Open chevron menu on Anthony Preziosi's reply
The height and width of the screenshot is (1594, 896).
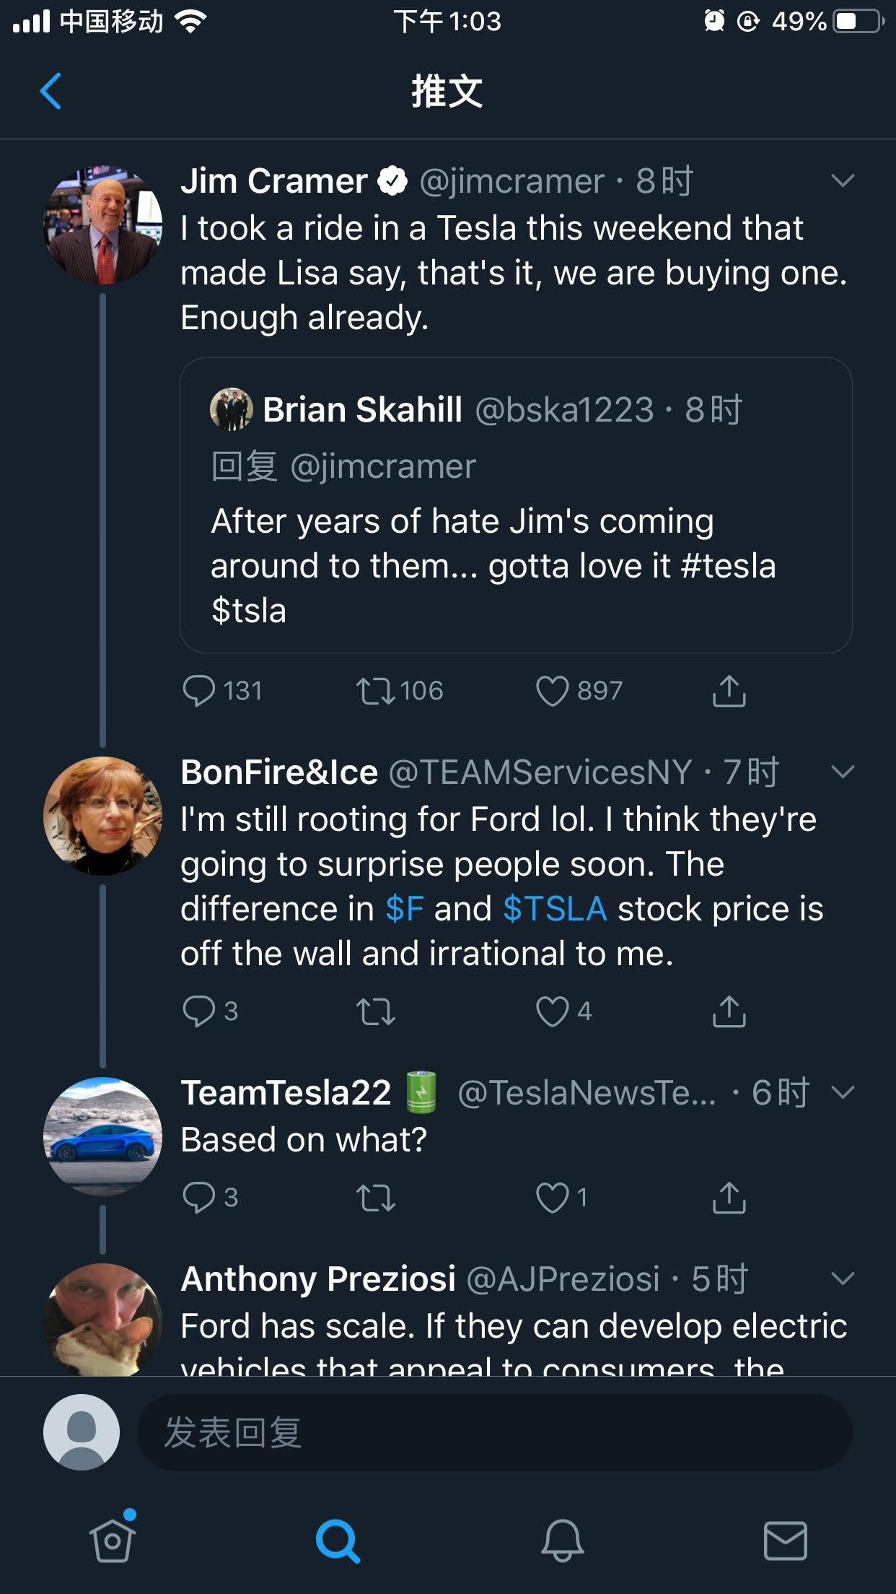tap(843, 1279)
